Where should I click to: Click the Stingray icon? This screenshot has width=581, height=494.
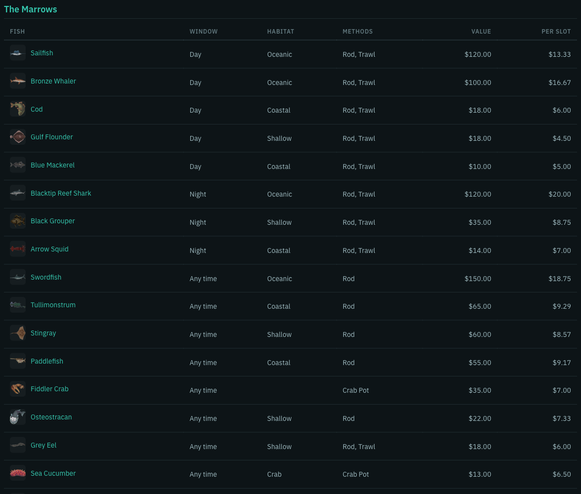[x=17, y=333]
